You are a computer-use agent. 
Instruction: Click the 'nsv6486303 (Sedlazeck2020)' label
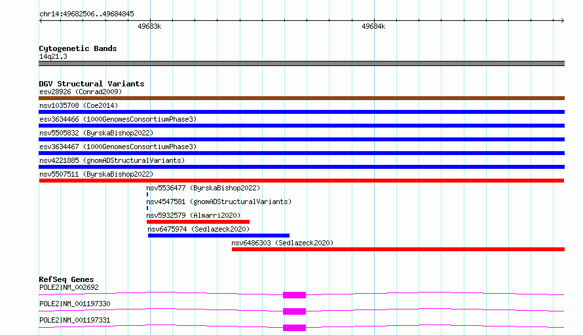282,243
